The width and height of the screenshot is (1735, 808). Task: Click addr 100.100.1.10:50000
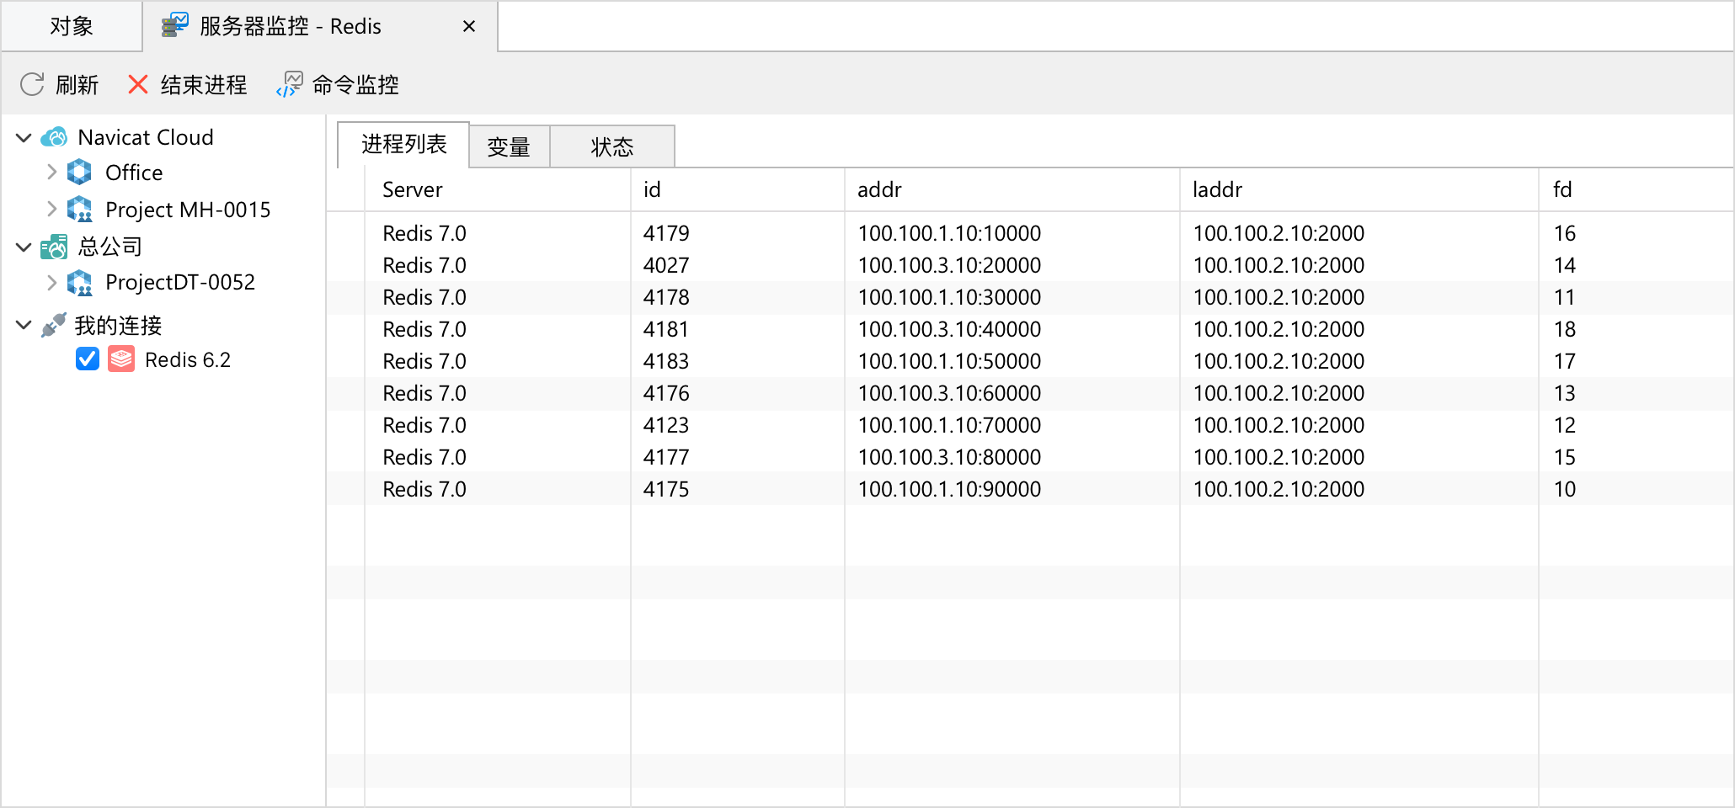(x=949, y=361)
